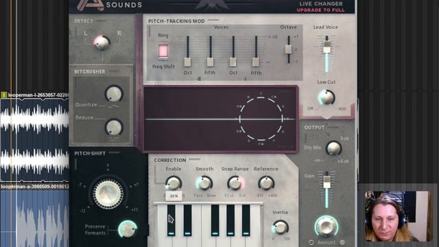Toggle the Correction section on/off switch
This screenshot has width=439, height=247.
[195, 160]
